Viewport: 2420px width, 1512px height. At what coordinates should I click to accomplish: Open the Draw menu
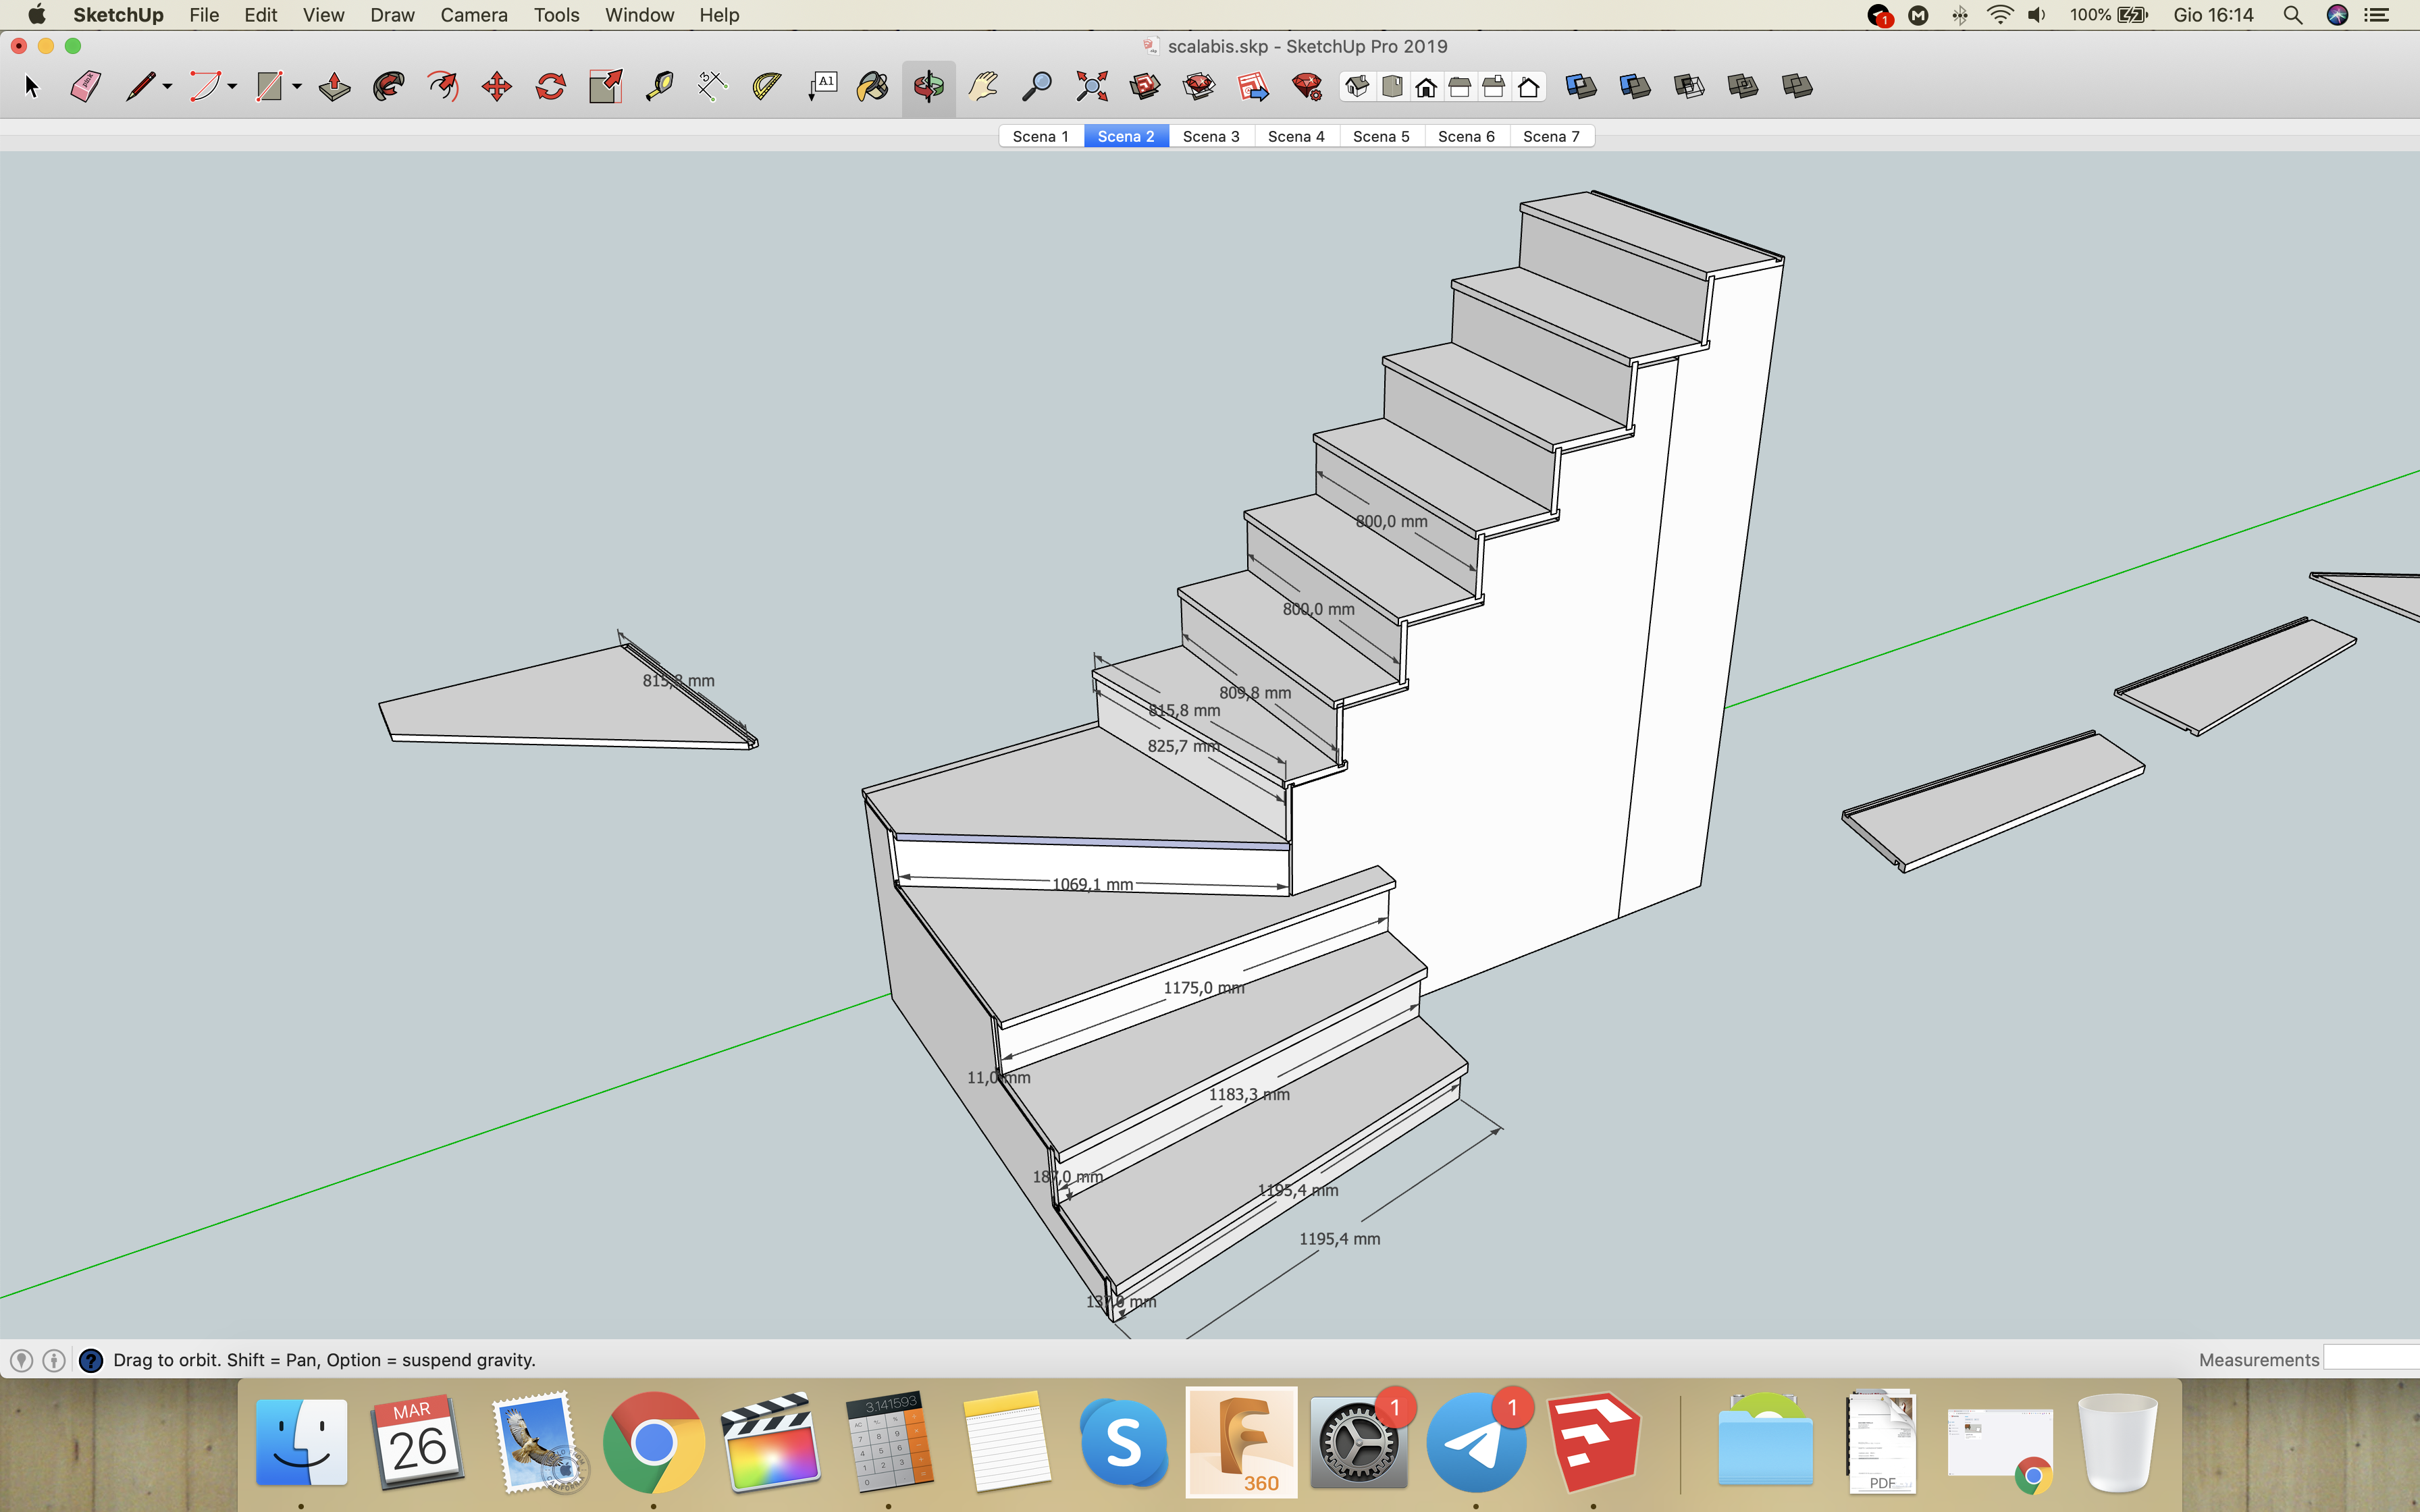392,15
